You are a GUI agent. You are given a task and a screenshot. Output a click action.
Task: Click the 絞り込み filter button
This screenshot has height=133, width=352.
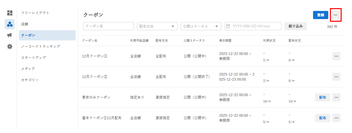click(x=295, y=26)
